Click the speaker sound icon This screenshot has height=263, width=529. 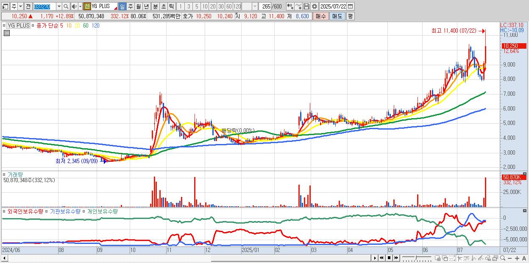[x=74, y=6]
